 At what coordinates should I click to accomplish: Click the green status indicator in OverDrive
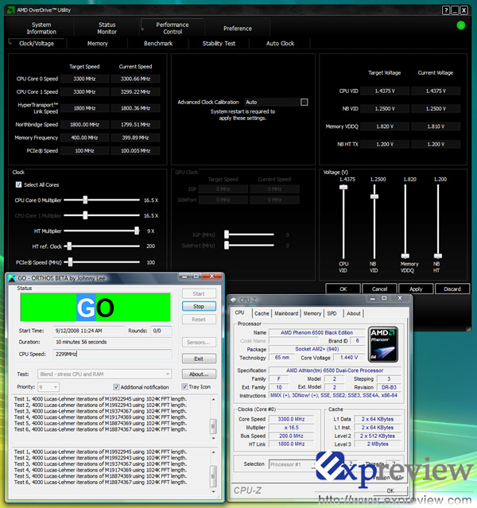point(460,25)
